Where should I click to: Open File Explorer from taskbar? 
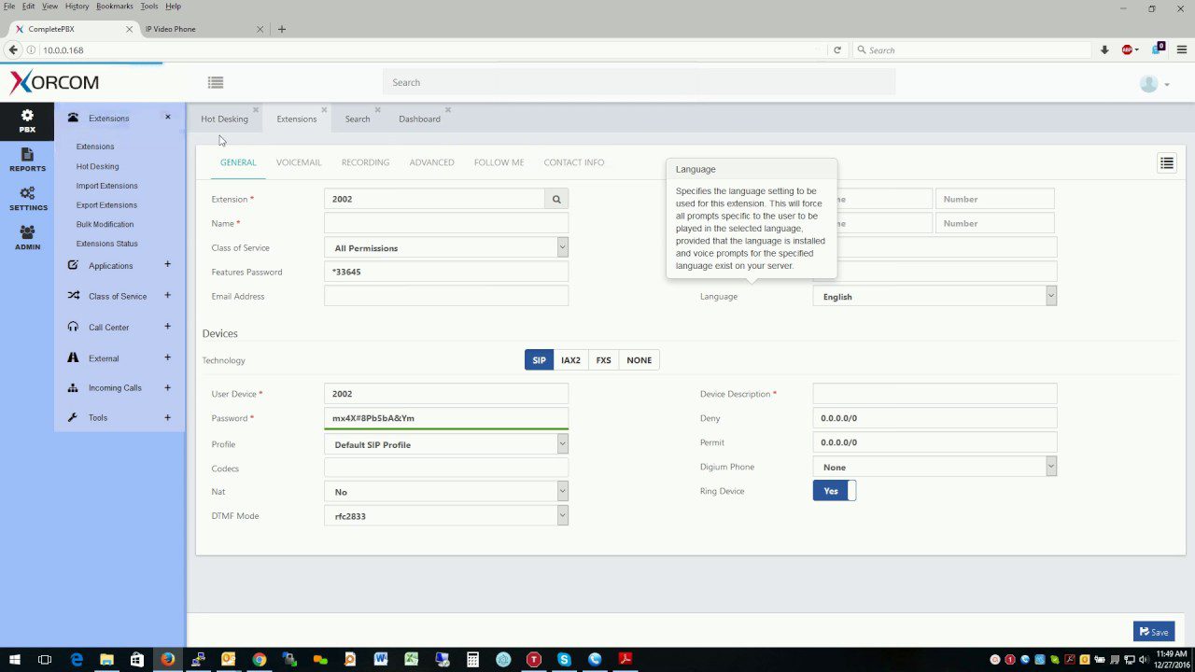106,659
